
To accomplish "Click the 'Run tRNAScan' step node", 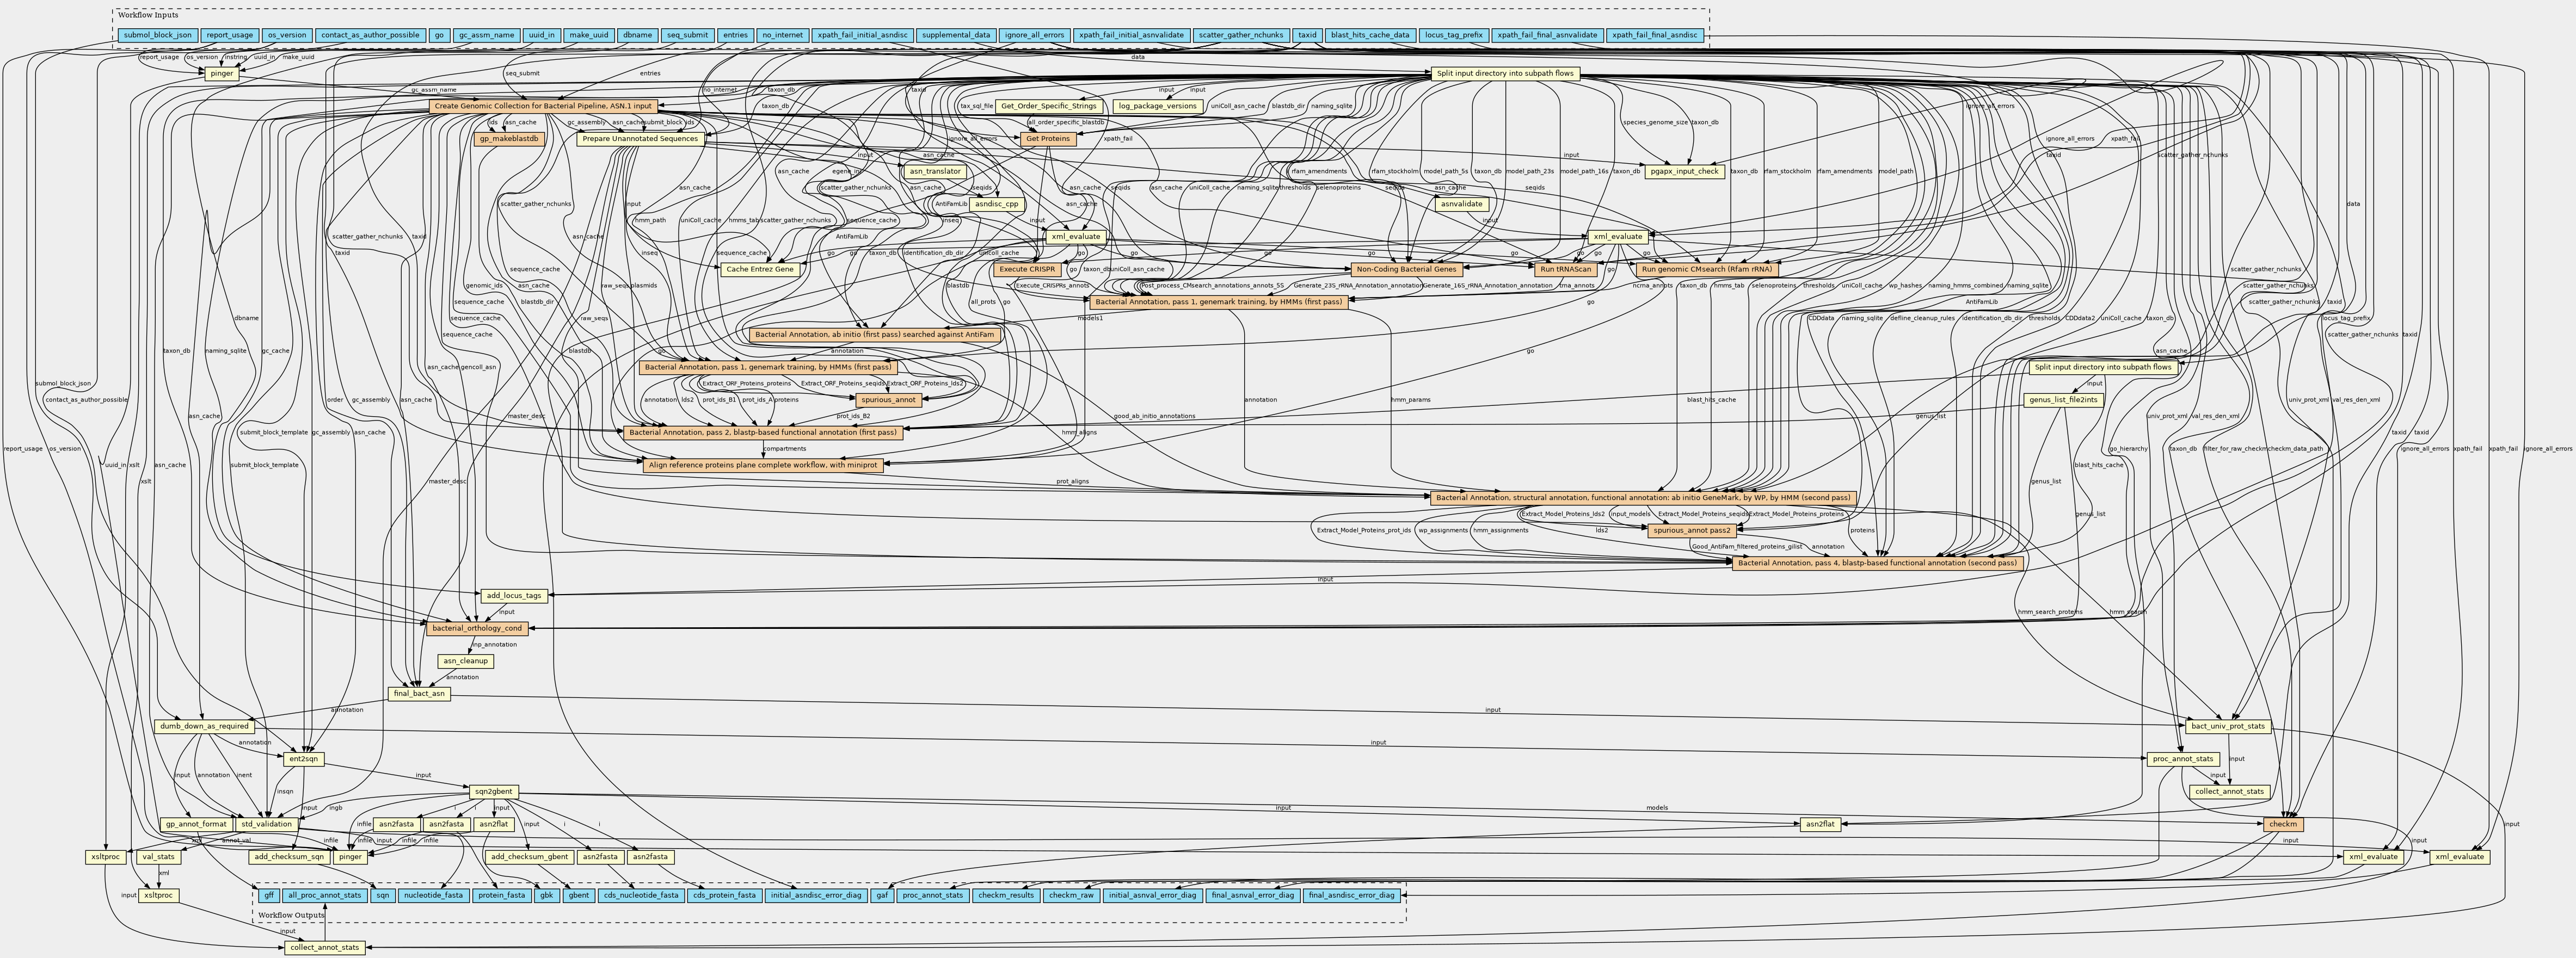I will (x=1566, y=269).
